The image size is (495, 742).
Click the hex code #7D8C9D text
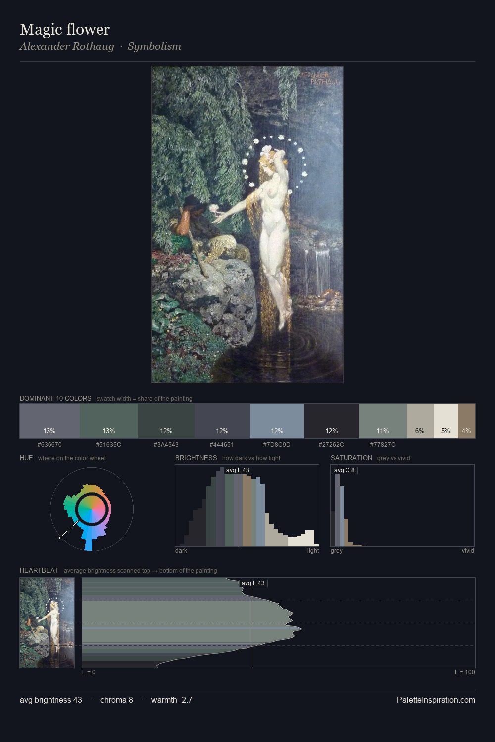point(277,444)
